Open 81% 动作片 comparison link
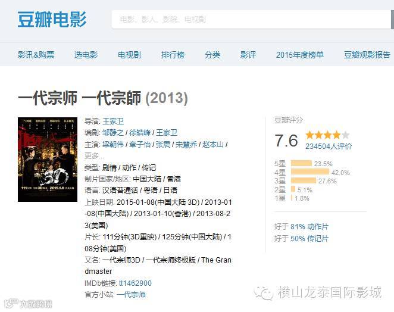394x312 pixels. [x=309, y=226]
